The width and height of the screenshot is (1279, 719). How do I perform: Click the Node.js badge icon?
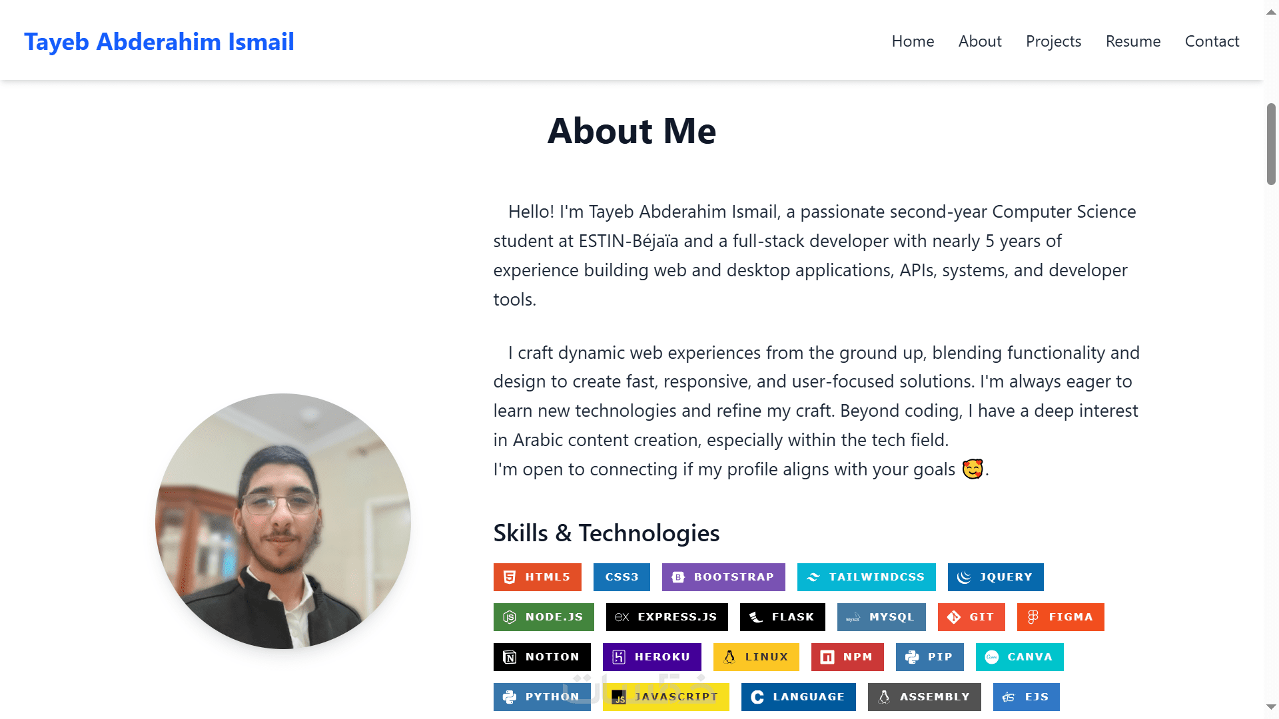point(510,617)
